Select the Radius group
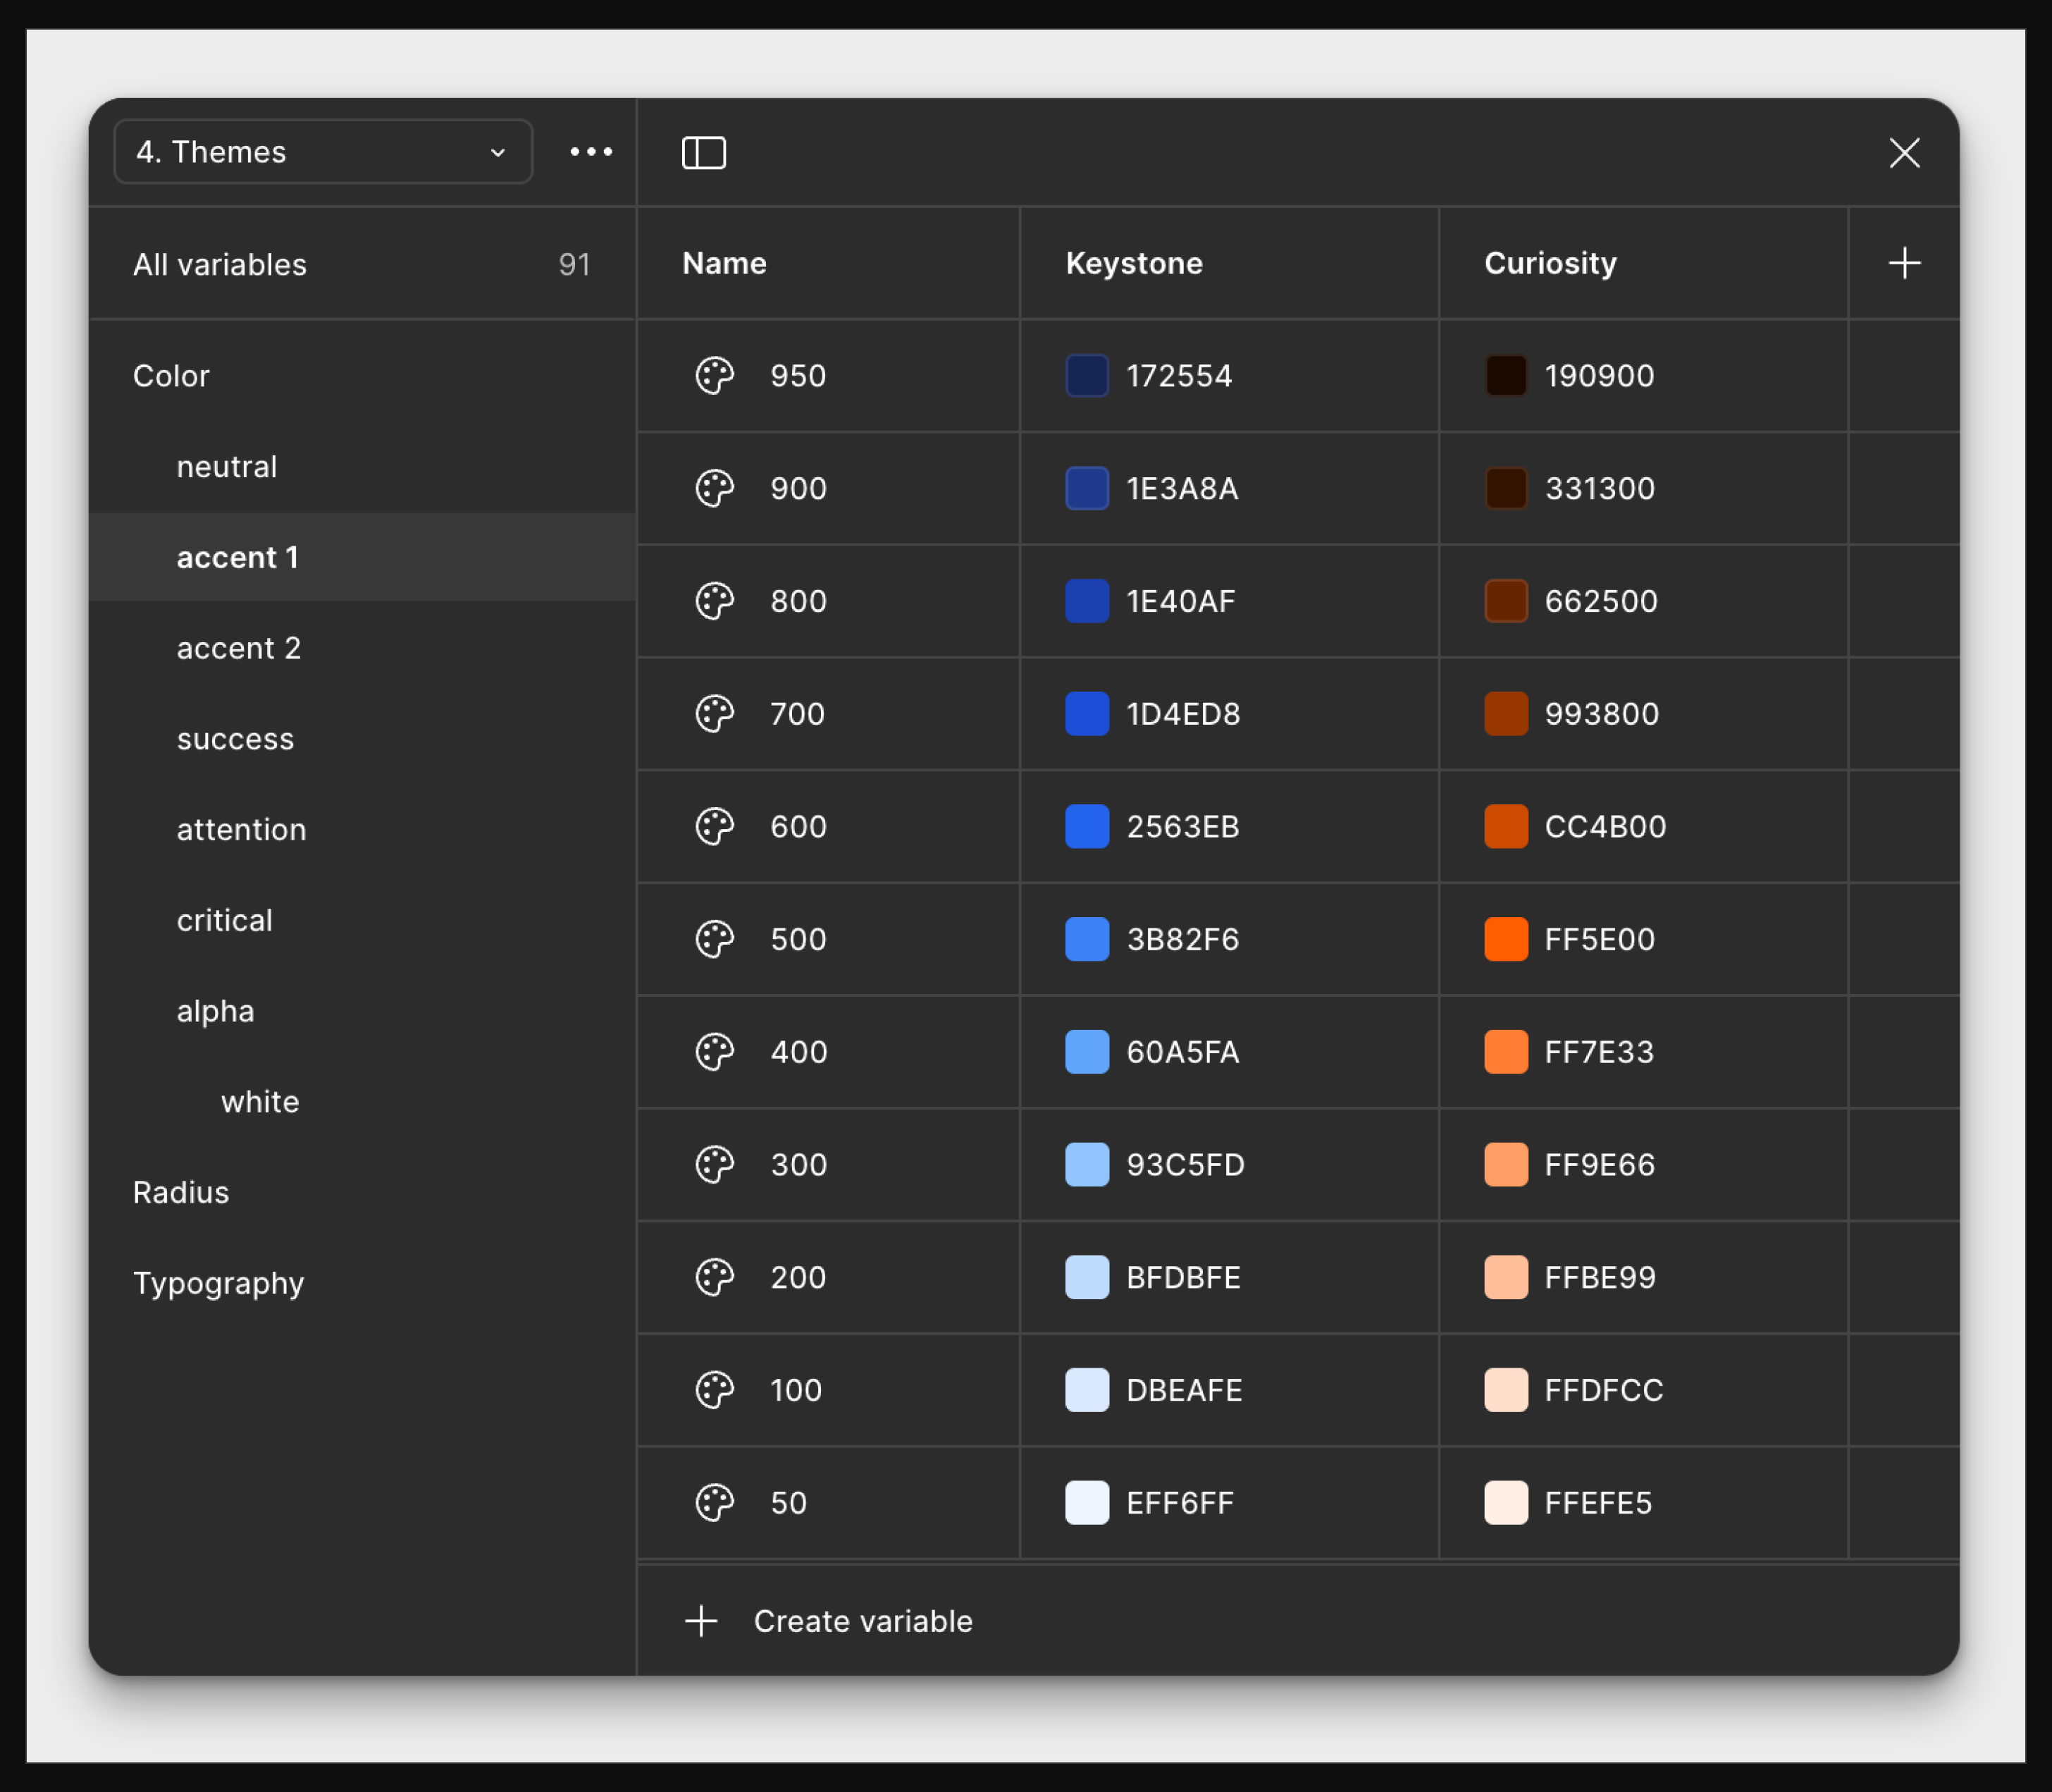Screen dimensions: 2052x1792 click(x=181, y=1192)
